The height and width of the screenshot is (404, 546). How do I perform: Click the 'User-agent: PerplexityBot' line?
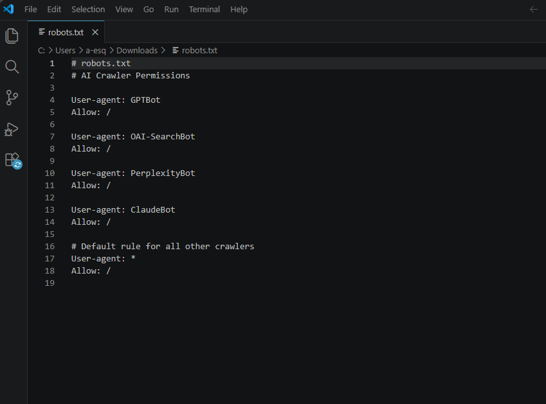pos(133,173)
